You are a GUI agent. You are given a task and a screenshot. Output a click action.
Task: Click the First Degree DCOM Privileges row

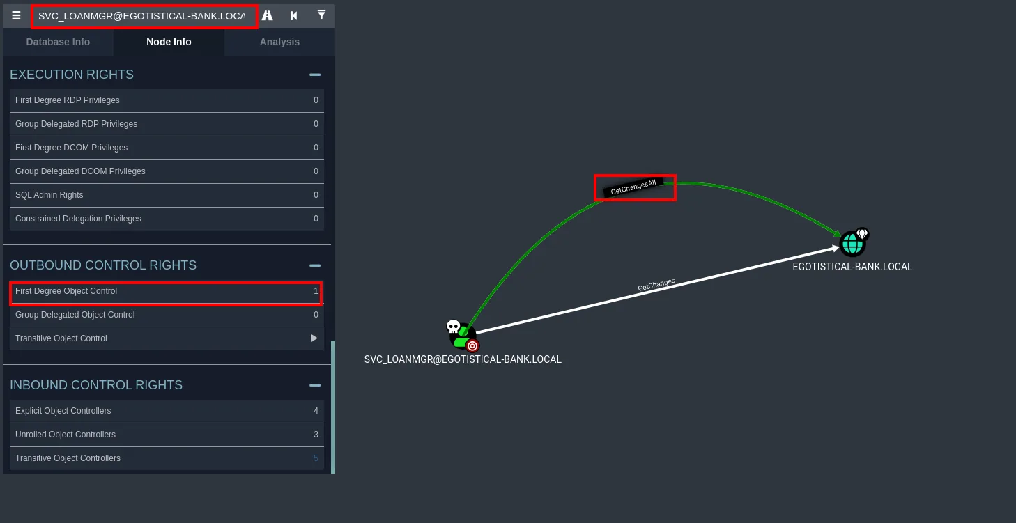coord(167,148)
